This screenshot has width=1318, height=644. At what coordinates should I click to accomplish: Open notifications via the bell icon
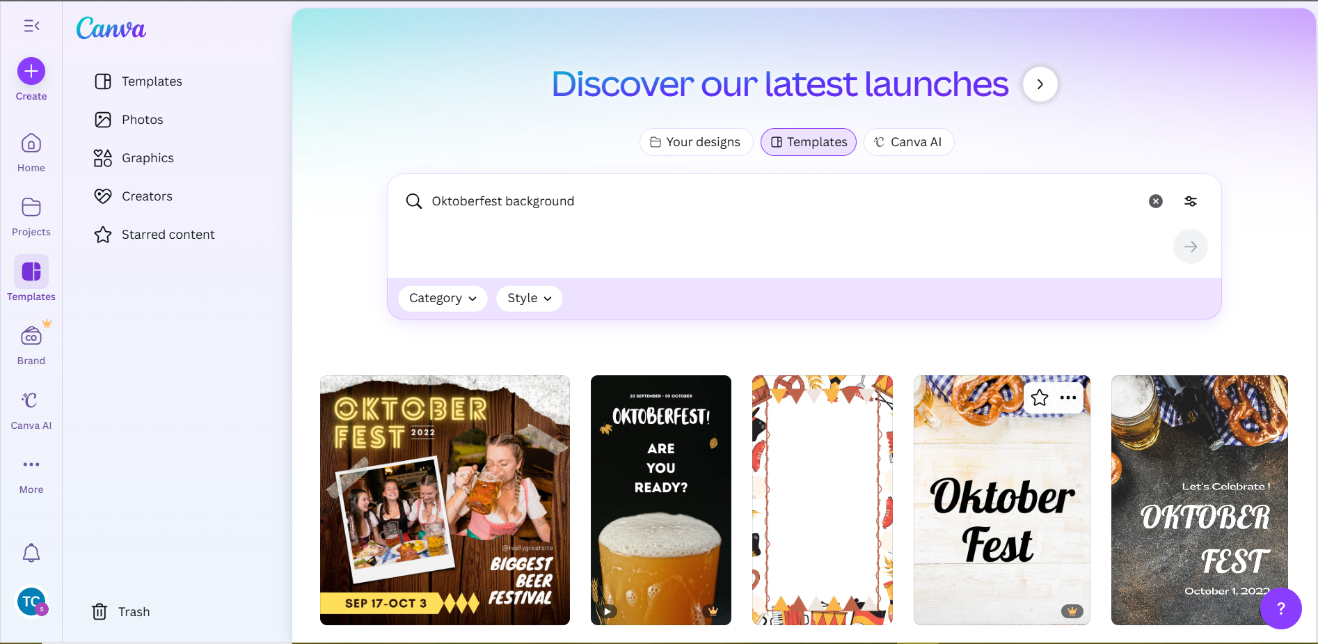pyautogui.click(x=31, y=553)
